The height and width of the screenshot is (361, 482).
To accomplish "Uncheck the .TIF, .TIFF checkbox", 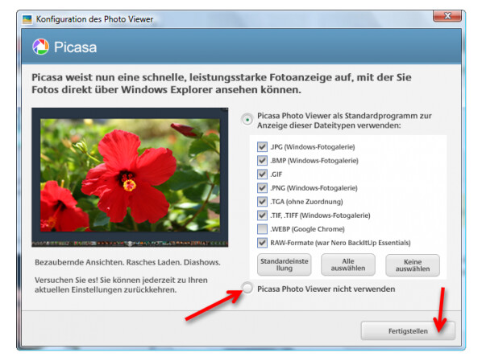I will coord(262,215).
